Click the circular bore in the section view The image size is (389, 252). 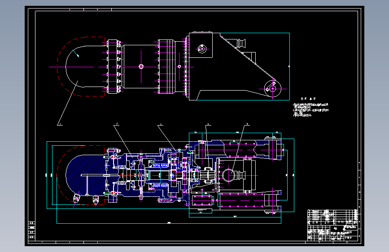[x=228, y=175]
